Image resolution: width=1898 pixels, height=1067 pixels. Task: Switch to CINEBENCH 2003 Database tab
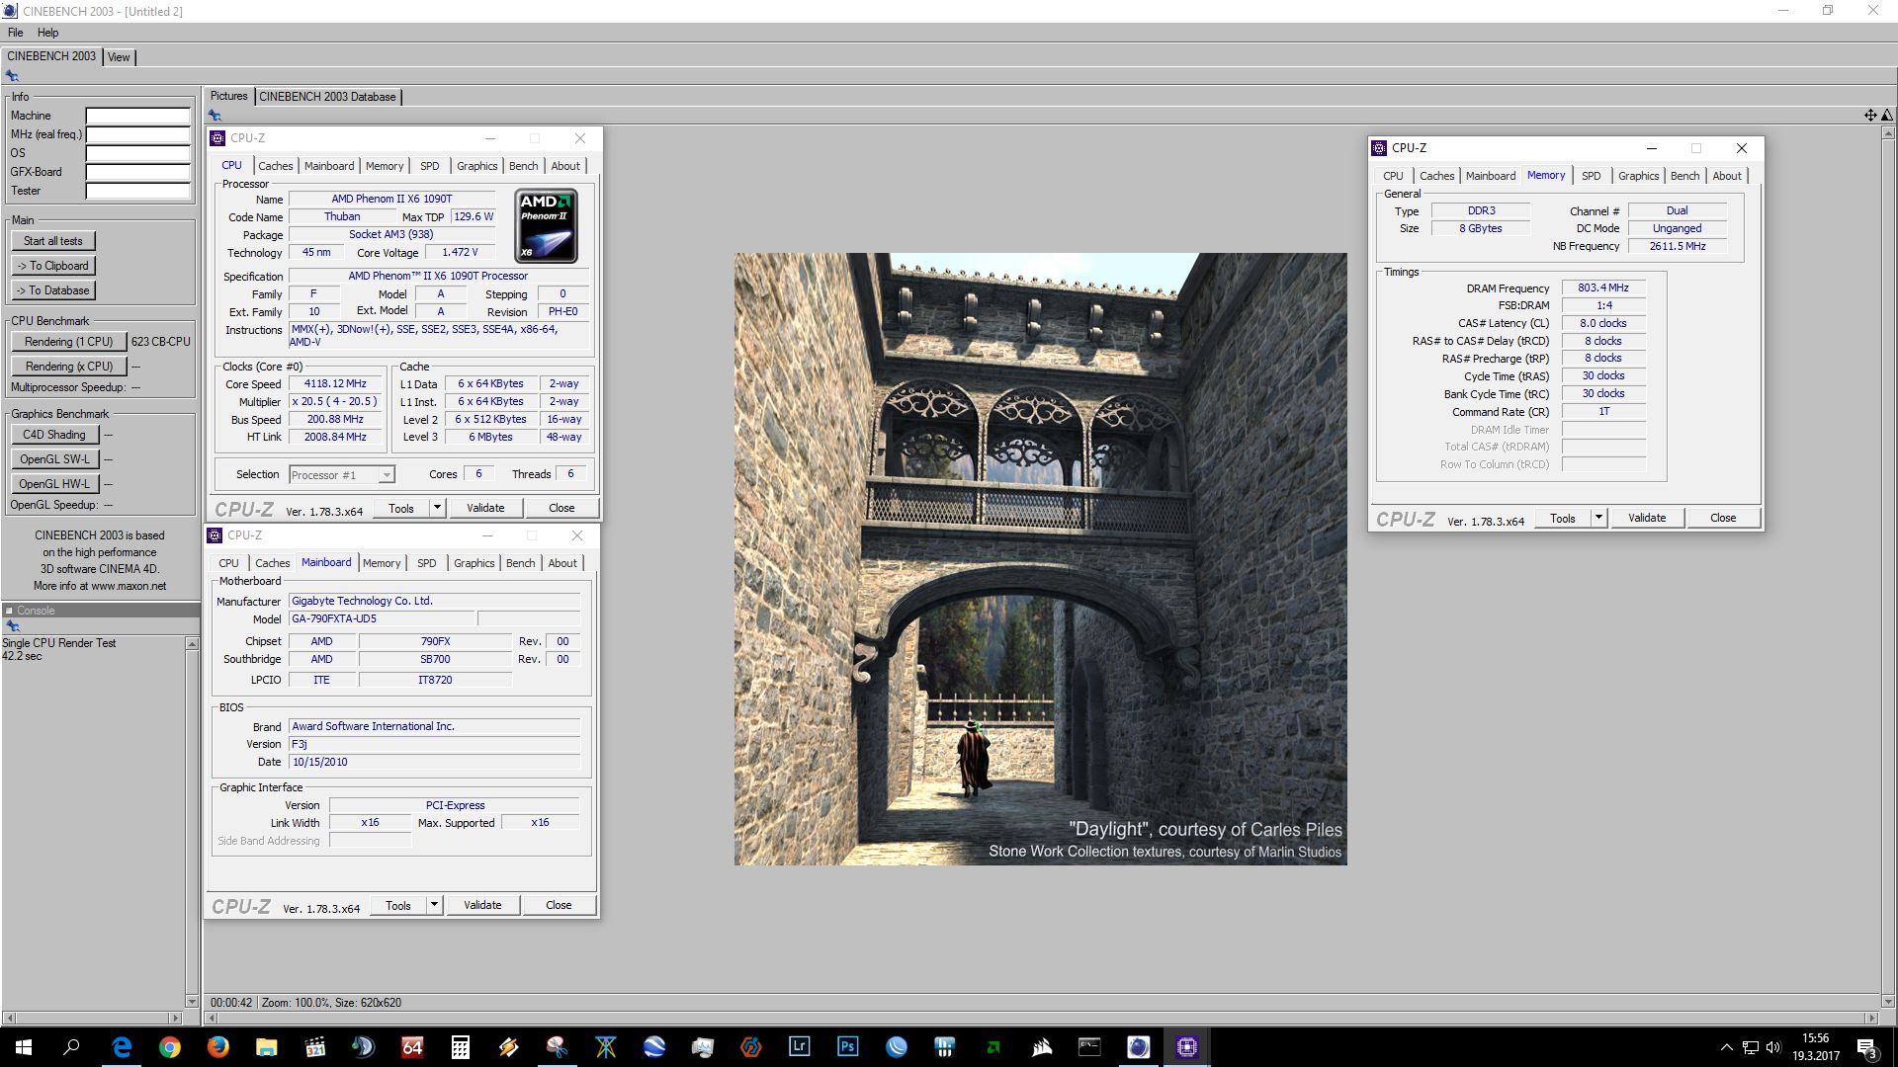[327, 97]
